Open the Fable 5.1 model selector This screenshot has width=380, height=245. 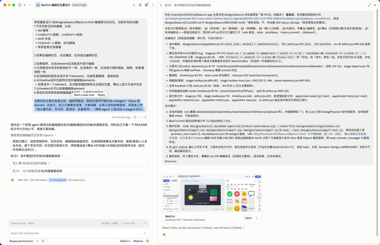[125, 241]
